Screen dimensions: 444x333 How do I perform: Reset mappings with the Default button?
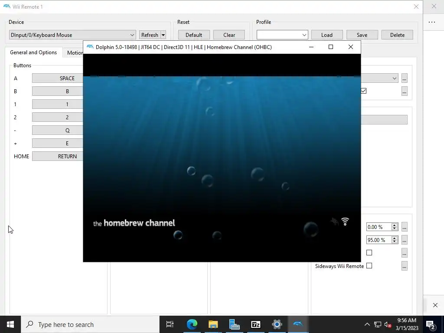click(194, 35)
